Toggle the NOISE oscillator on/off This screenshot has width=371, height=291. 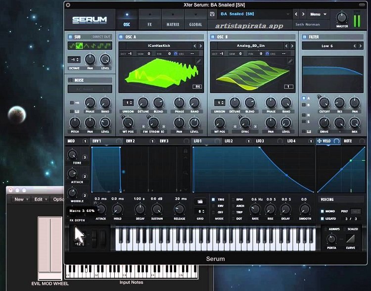click(x=71, y=80)
